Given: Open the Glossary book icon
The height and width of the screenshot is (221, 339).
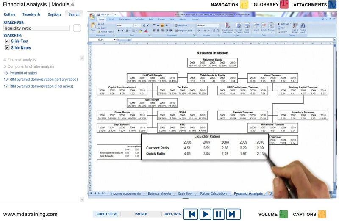Looking at the screenshot, I should pos(284,5).
